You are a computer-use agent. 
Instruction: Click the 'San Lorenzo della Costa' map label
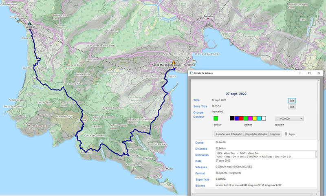pyautogui.click(x=101, y=46)
